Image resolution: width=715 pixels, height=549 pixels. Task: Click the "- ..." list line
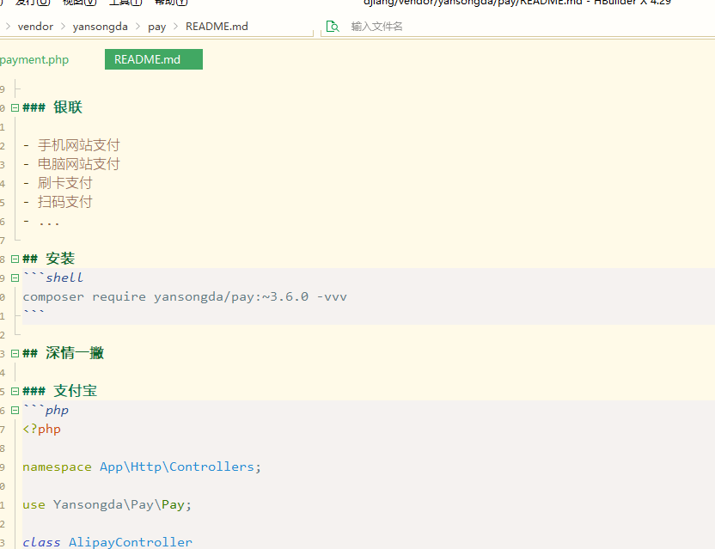pyautogui.click(x=41, y=222)
